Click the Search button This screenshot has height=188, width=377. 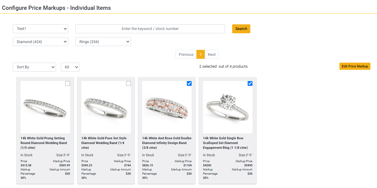(x=241, y=29)
